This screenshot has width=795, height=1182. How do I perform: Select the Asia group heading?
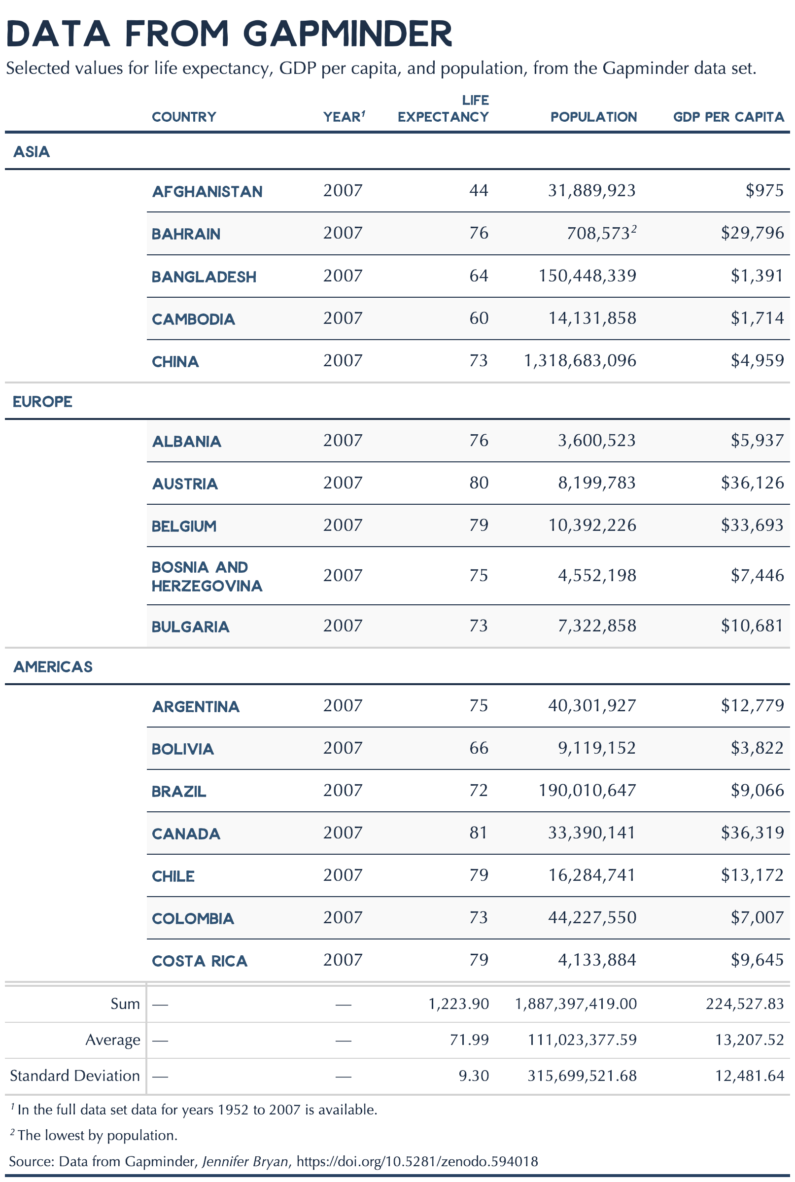click(32, 152)
